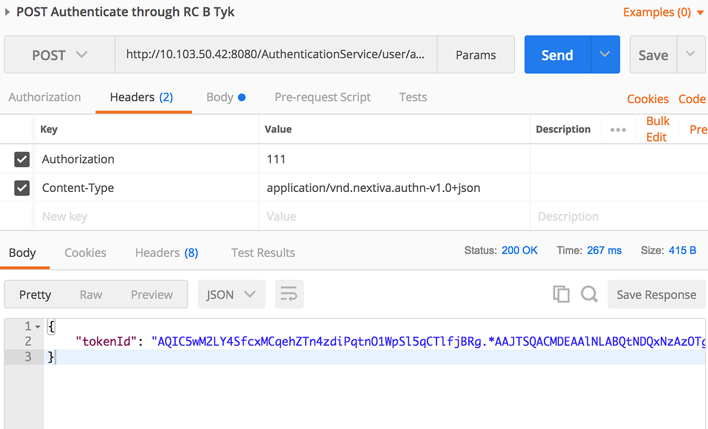Image resolution: width=708 pixels, height=429 pixels.
Task: Select the Raw response view
Action: [x=90, y=294]
